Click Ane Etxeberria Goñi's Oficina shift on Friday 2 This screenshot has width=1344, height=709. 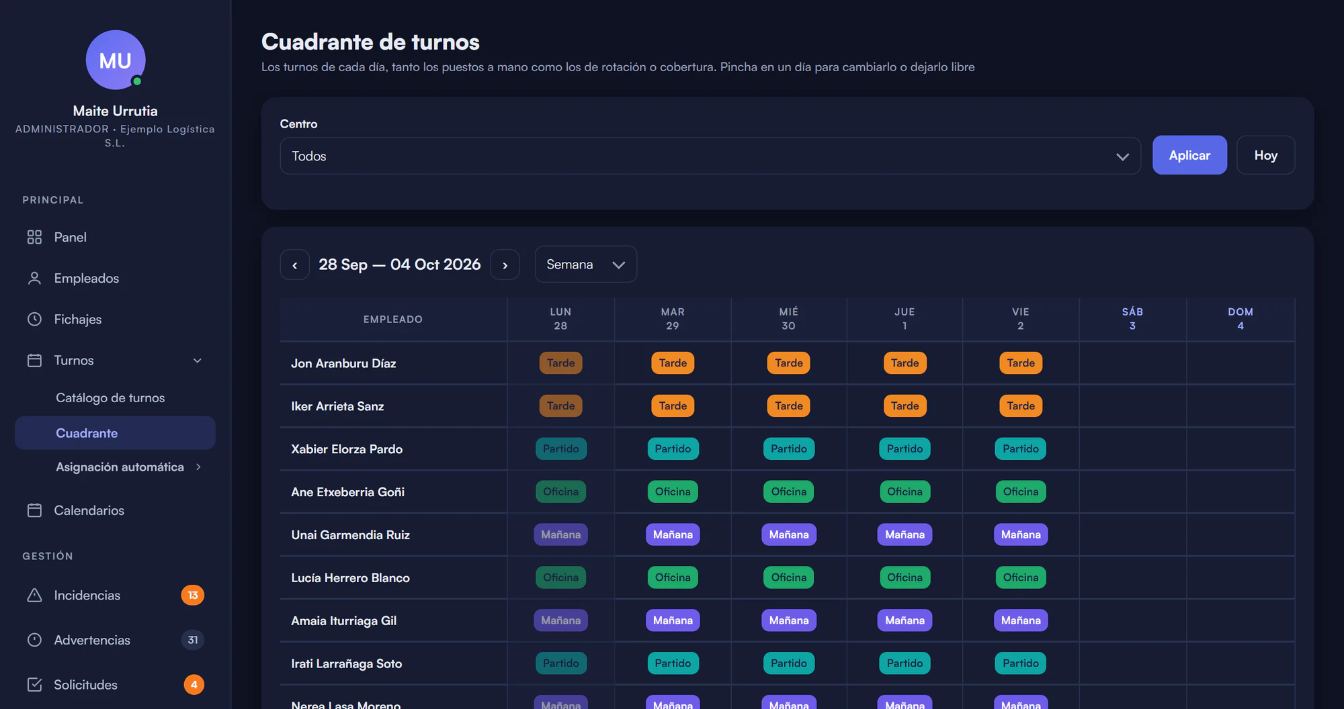click(1021, 491)
